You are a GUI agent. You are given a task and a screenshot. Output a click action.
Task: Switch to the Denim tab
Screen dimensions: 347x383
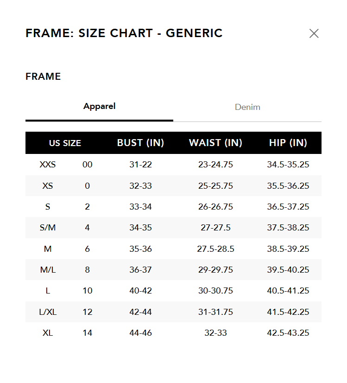247,107
